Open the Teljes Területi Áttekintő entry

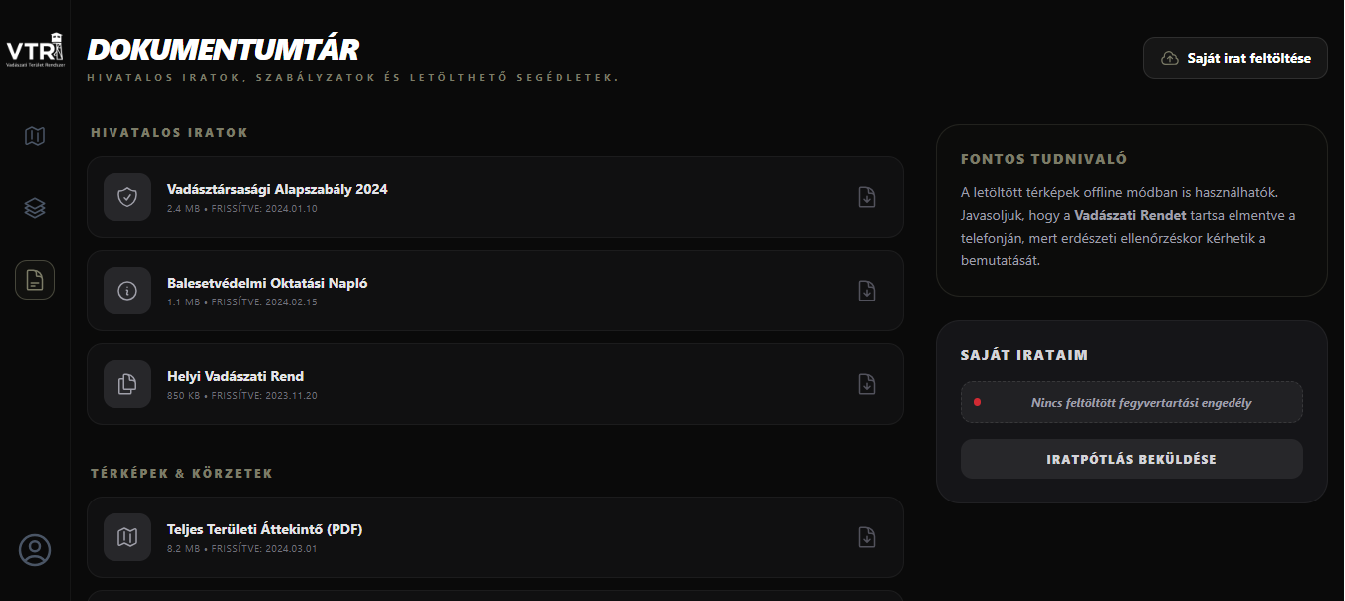point(265,529)
